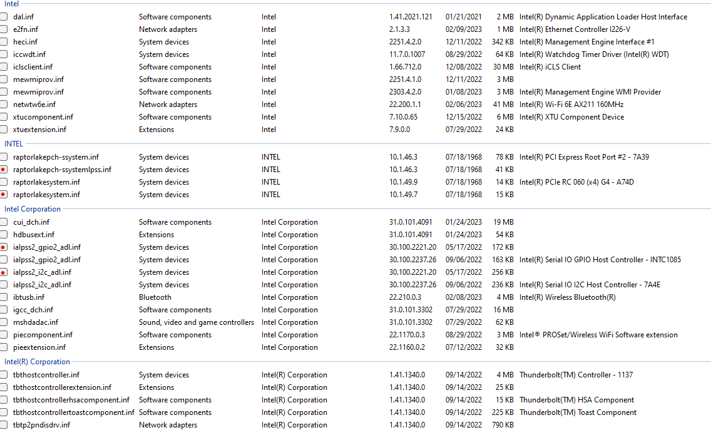Click 'Thunderbolt(TM) HSA Component' description
This screenshot has width=711, height=435.
[577, 400]
